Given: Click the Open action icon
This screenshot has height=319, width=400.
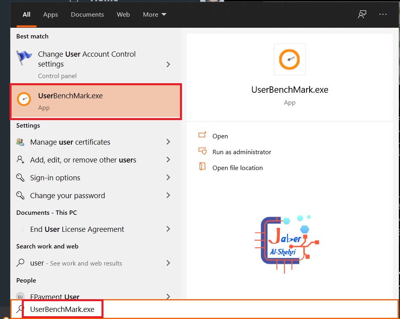Looking at the screenshot, I should (202, 135).
